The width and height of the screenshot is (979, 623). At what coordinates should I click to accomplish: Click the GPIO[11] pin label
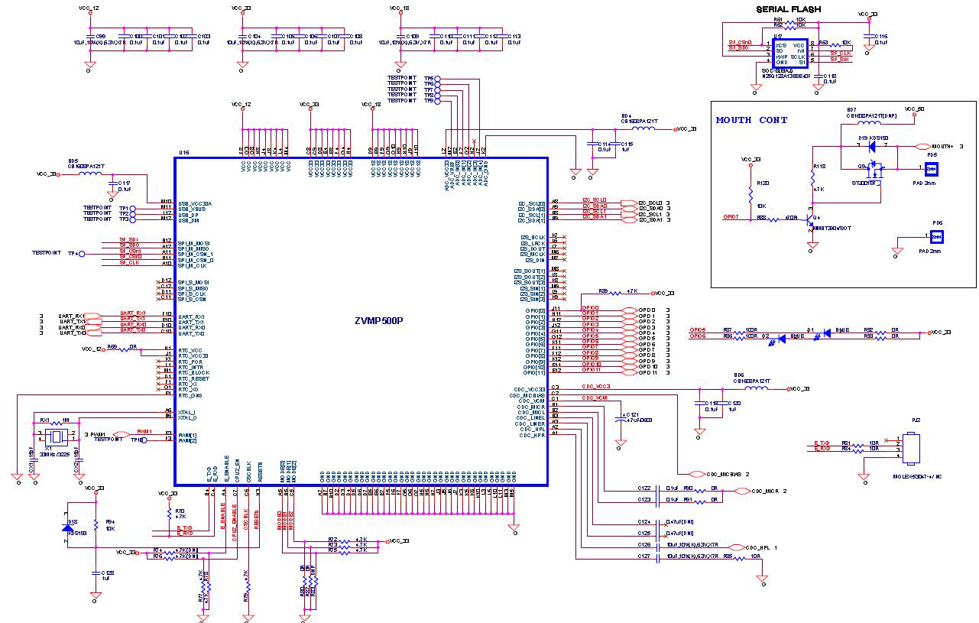534,372
